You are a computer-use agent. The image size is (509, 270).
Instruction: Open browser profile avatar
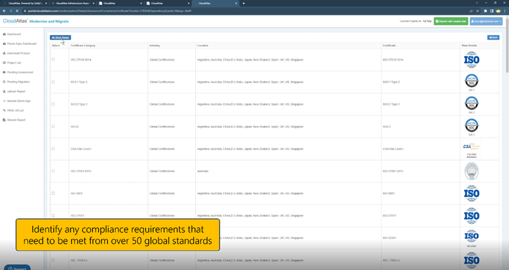click(x=498, y=11)
